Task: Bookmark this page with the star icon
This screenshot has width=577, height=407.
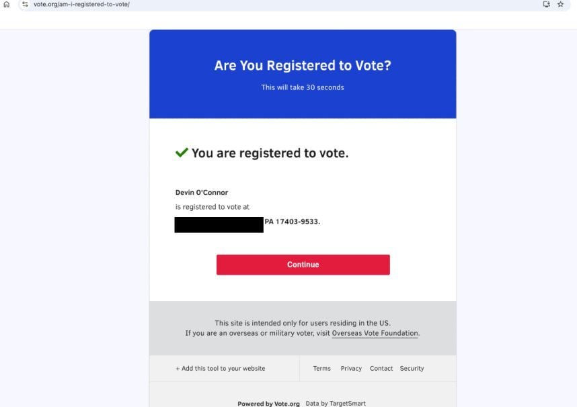Action: pos(560,5)
